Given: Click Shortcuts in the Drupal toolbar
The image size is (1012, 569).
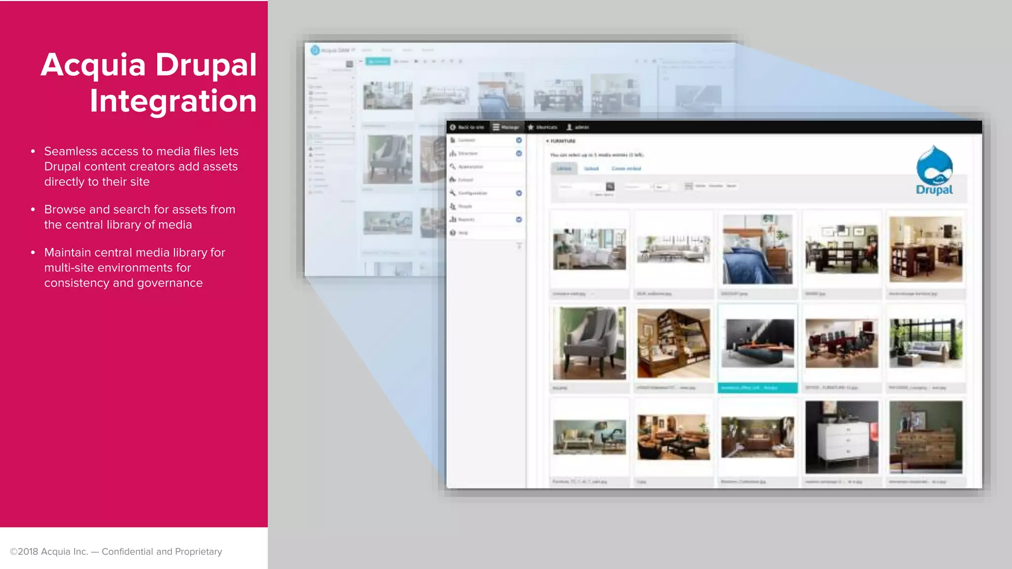Looking at the screenshot, I should point(543,127).
